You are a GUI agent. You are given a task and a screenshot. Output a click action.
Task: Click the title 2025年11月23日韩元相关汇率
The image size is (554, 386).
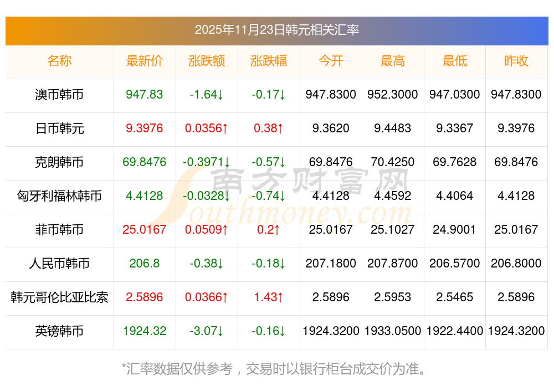click(276, 30)
